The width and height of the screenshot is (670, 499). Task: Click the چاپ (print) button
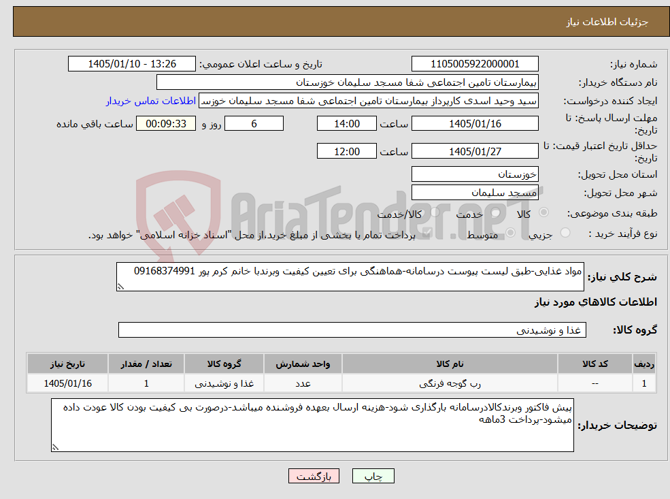[x=373, y=477]
